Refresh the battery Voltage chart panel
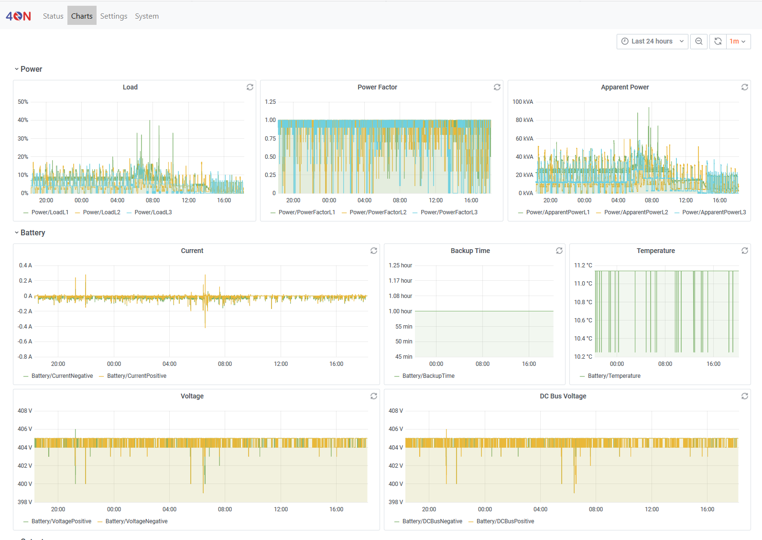Viewport: 762px width, 540px height. (x=374, y=396)
